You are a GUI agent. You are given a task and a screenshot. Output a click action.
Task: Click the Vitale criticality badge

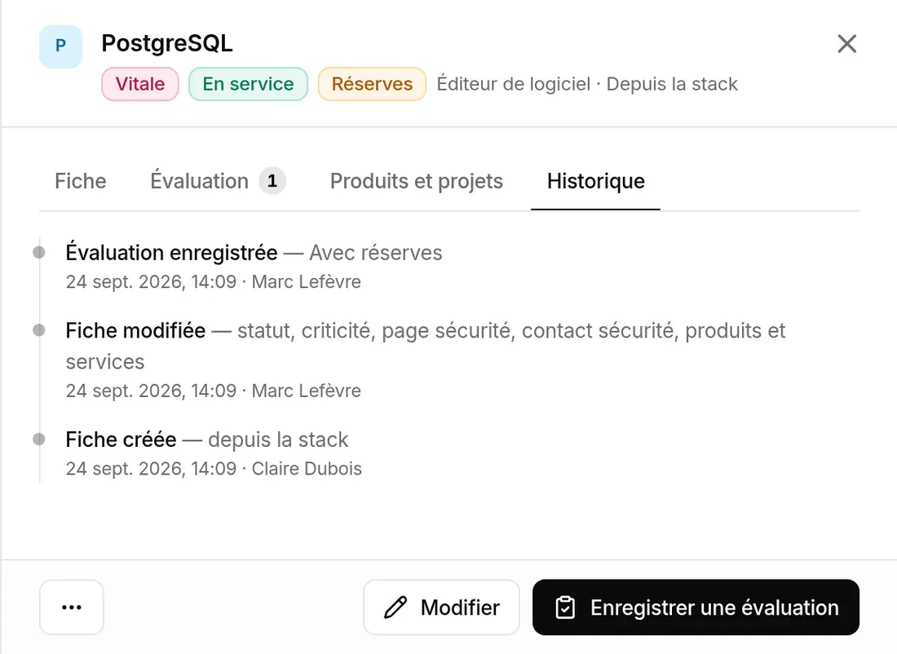pos(140,84)
